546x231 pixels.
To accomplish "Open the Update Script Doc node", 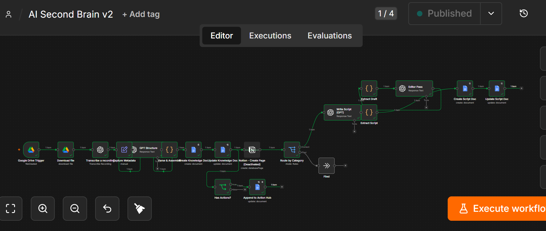I will coord(497,88).
